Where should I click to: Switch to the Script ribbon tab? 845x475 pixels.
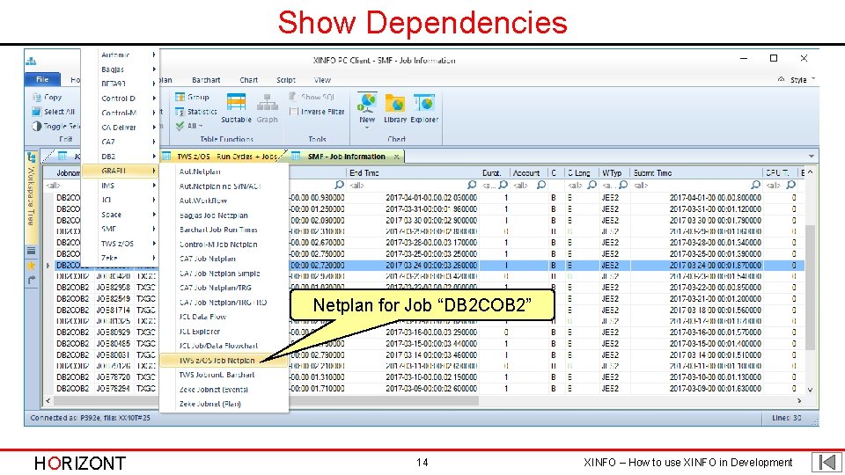(285, 80)
